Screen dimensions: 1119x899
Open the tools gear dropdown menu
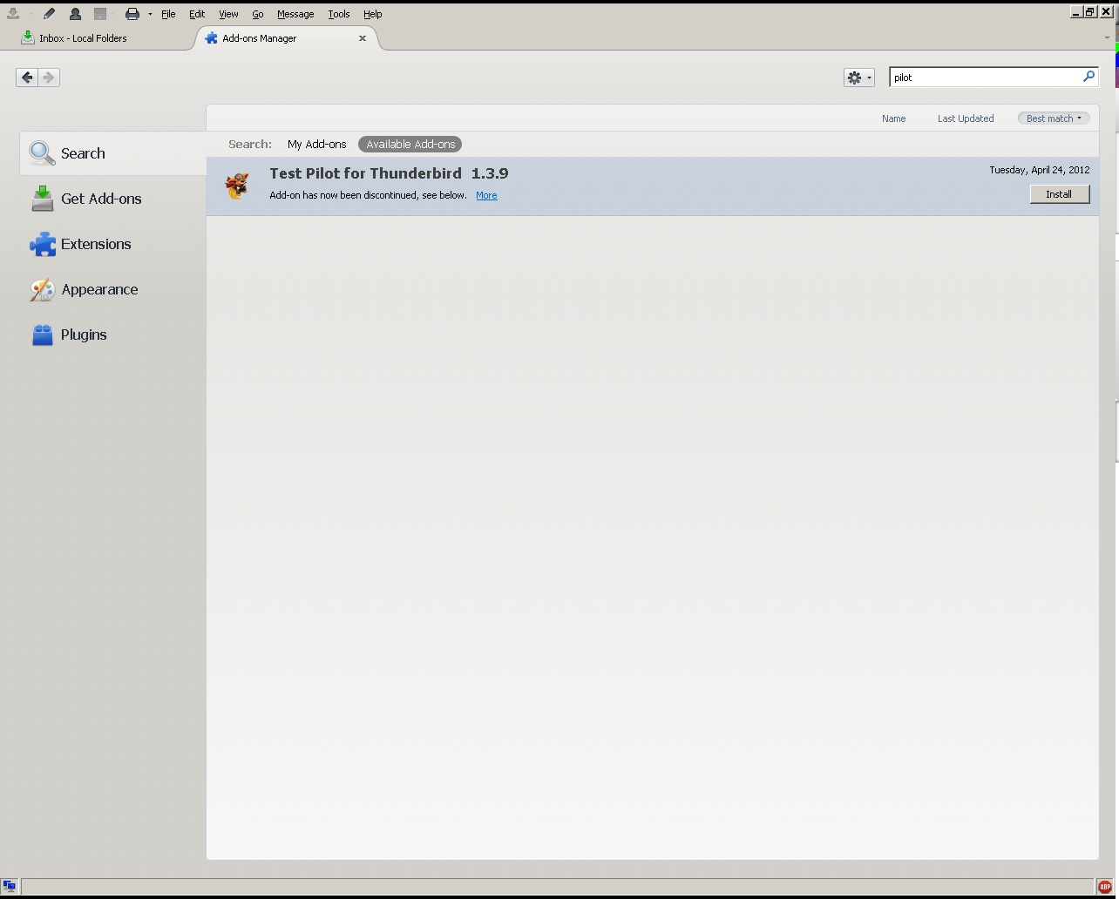(859, 78)
